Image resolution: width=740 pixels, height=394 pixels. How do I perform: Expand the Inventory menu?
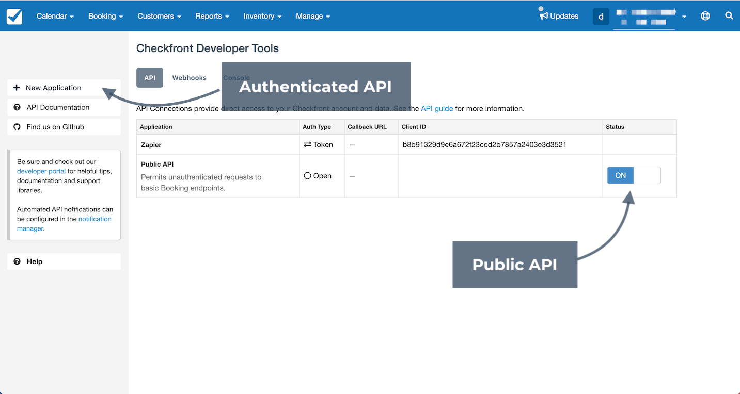click(x=262, y=16)
